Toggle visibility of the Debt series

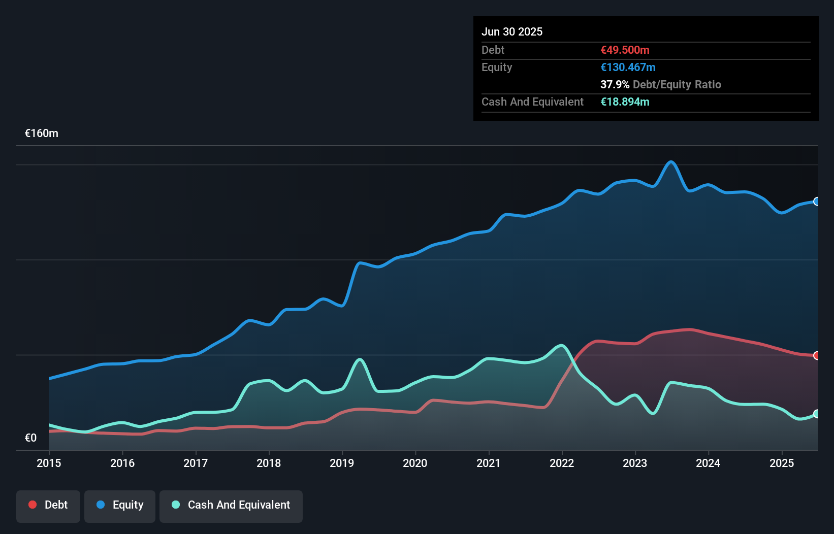[48, 505]
